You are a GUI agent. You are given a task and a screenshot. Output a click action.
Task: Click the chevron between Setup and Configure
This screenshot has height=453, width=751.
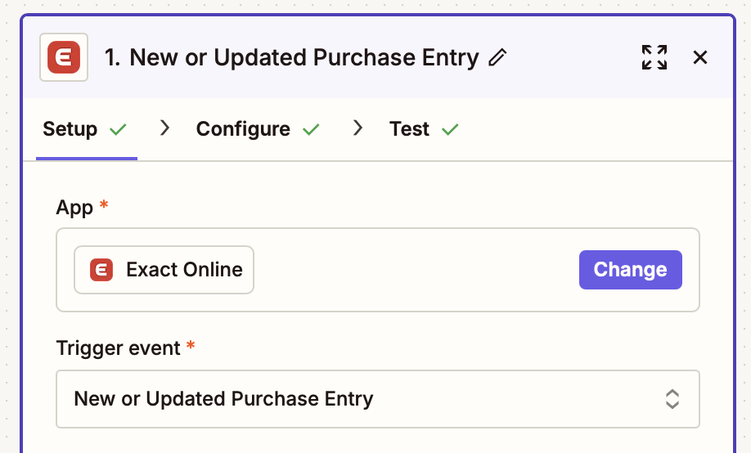tap(164, 128)
